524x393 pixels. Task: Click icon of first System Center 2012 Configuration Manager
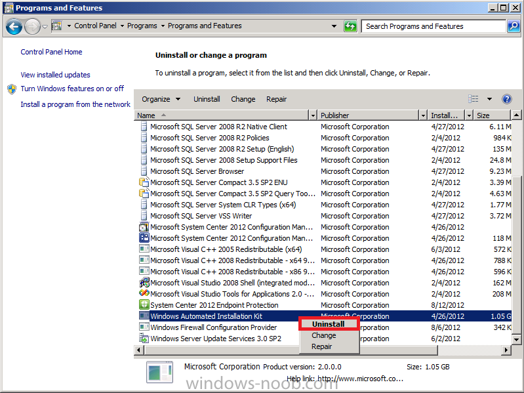(144, 227)
